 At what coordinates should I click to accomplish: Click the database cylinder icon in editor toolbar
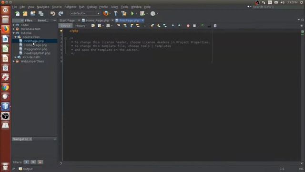(215, 25)
